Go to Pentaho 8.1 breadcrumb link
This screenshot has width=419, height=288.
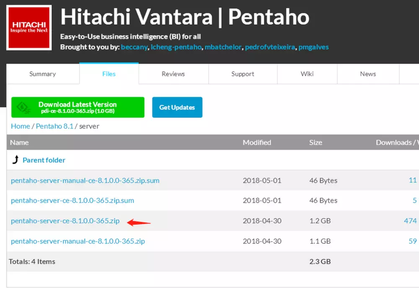point(55,126)
